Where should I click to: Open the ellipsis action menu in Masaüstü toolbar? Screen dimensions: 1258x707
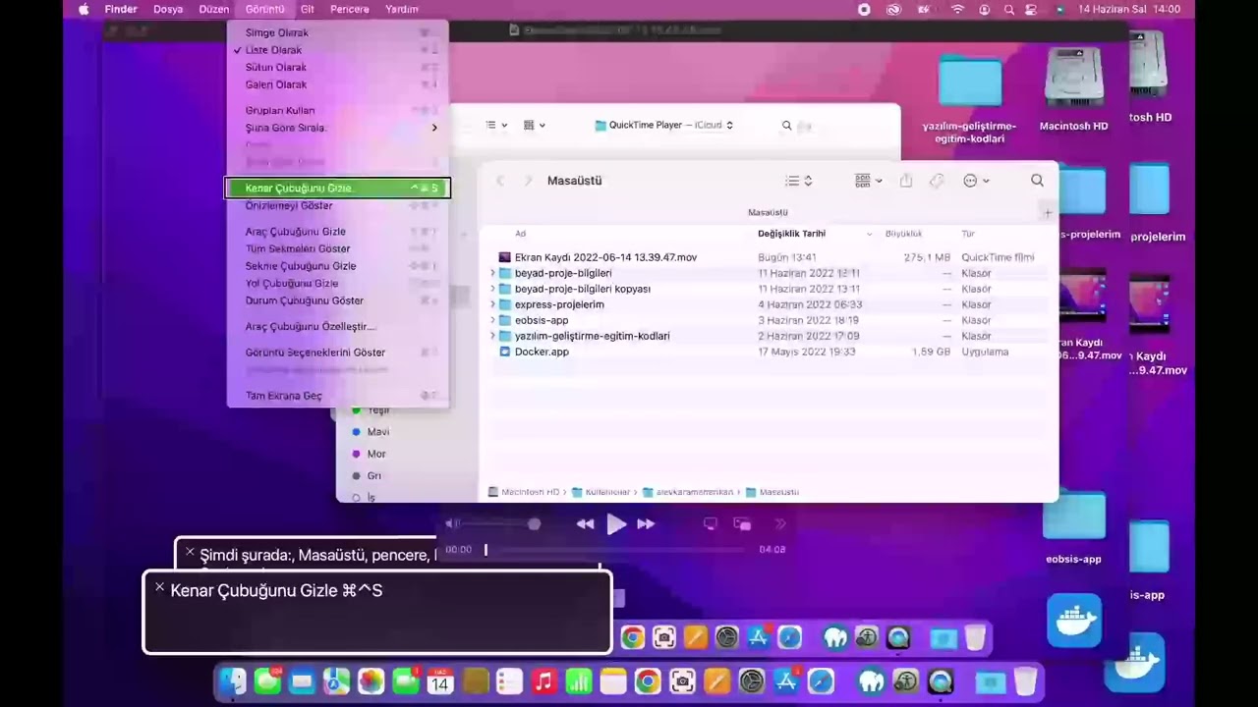976,181
